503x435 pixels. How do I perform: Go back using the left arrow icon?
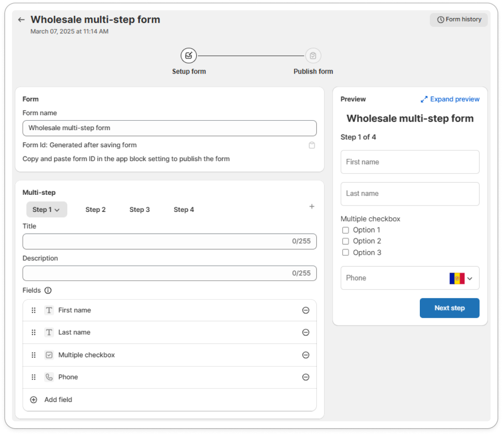(x=21, y=20)
